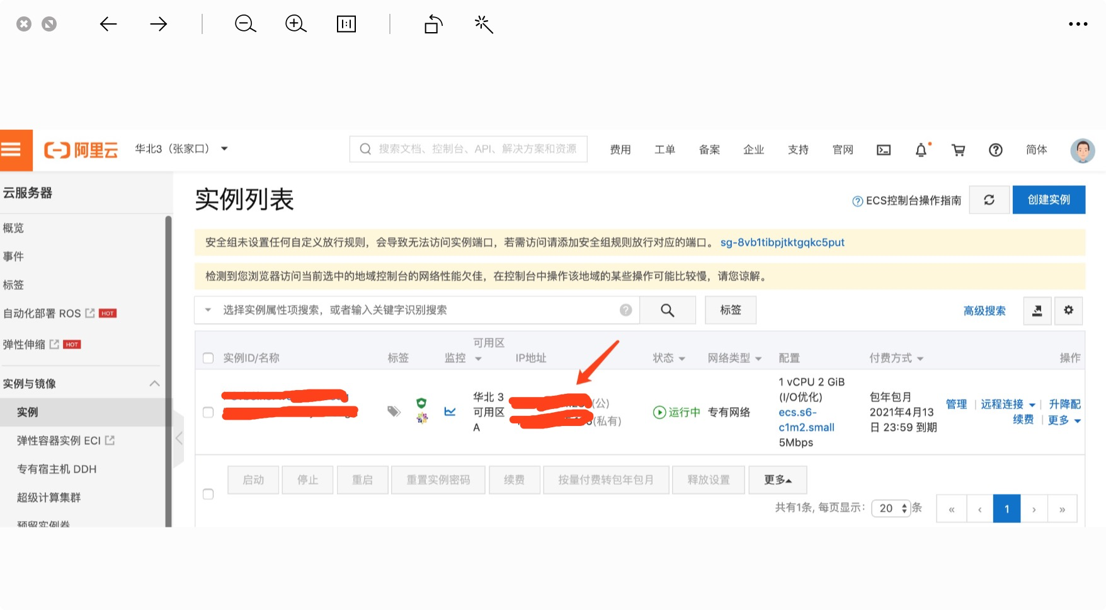Click the 标签 filter button

[731, 310]
